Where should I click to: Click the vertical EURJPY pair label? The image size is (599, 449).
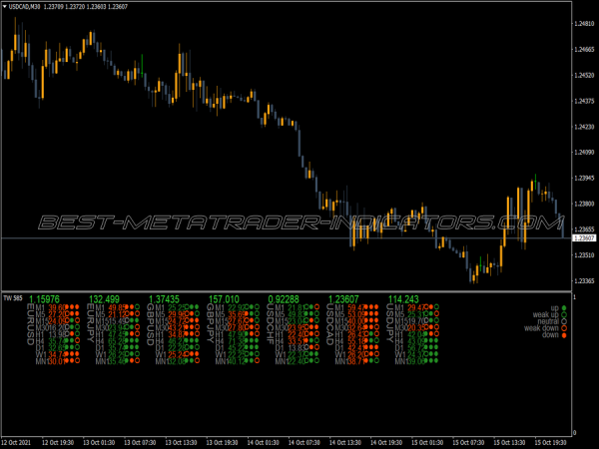pos(91,323)
